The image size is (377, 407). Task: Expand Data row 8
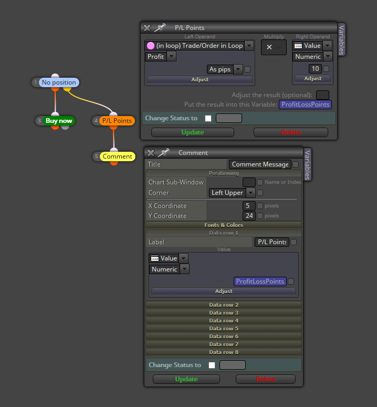(x=224, y=352)
